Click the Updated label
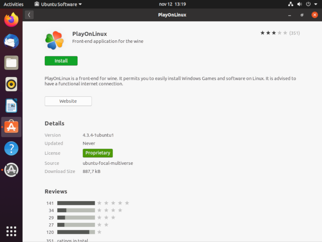Viewport: 322px width, 242px height. click(x=54, y=143)
